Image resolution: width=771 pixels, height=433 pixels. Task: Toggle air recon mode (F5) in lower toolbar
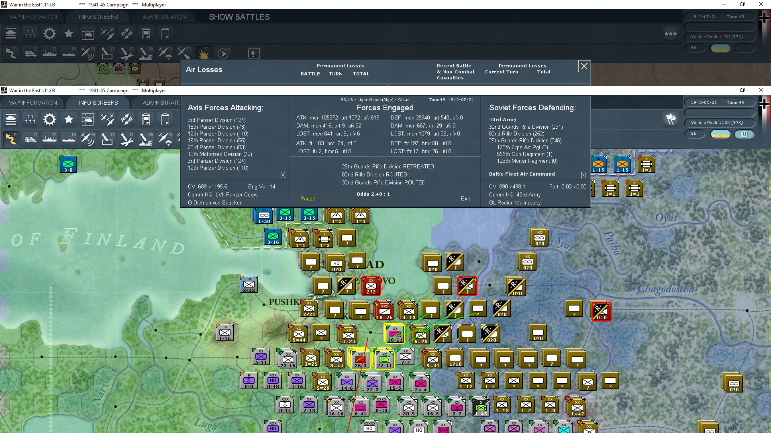click(88, 139)
